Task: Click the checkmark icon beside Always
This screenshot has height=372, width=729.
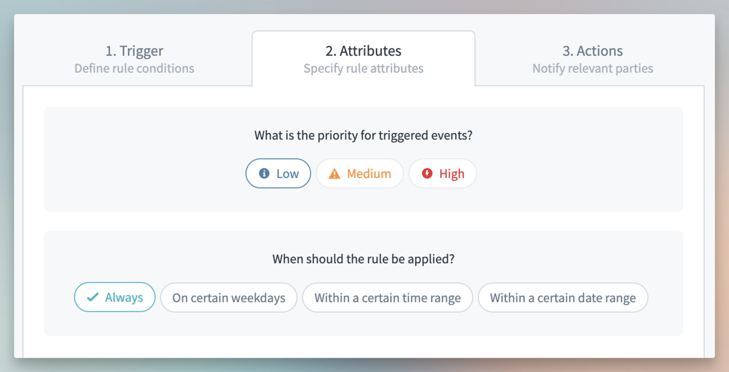Action: (93, 297)
